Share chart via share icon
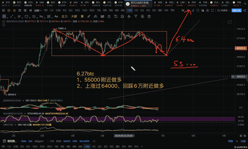This screenshot has height=149, width=248. tap(245, 10)
